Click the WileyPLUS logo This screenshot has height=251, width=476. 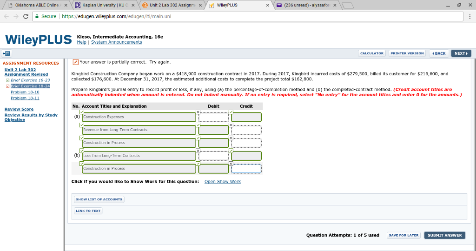click(38, 40)
